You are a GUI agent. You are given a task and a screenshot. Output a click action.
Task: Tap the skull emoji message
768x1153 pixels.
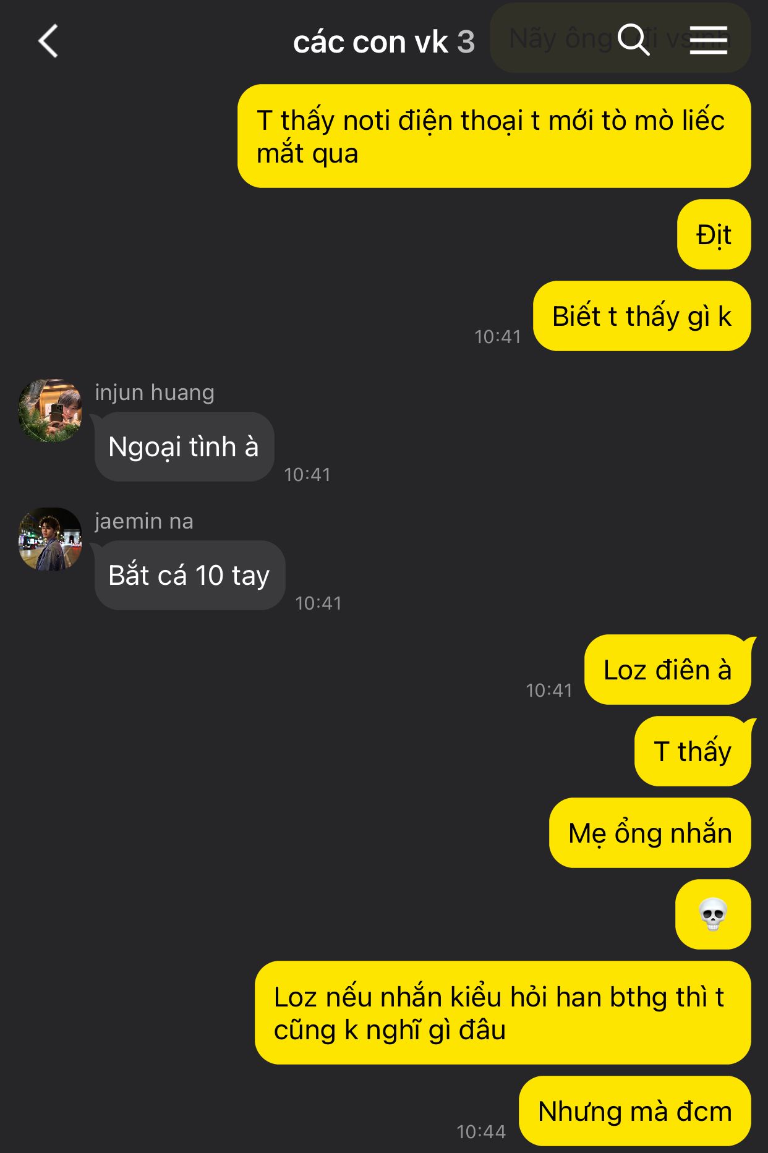click(x=713, y=914)
